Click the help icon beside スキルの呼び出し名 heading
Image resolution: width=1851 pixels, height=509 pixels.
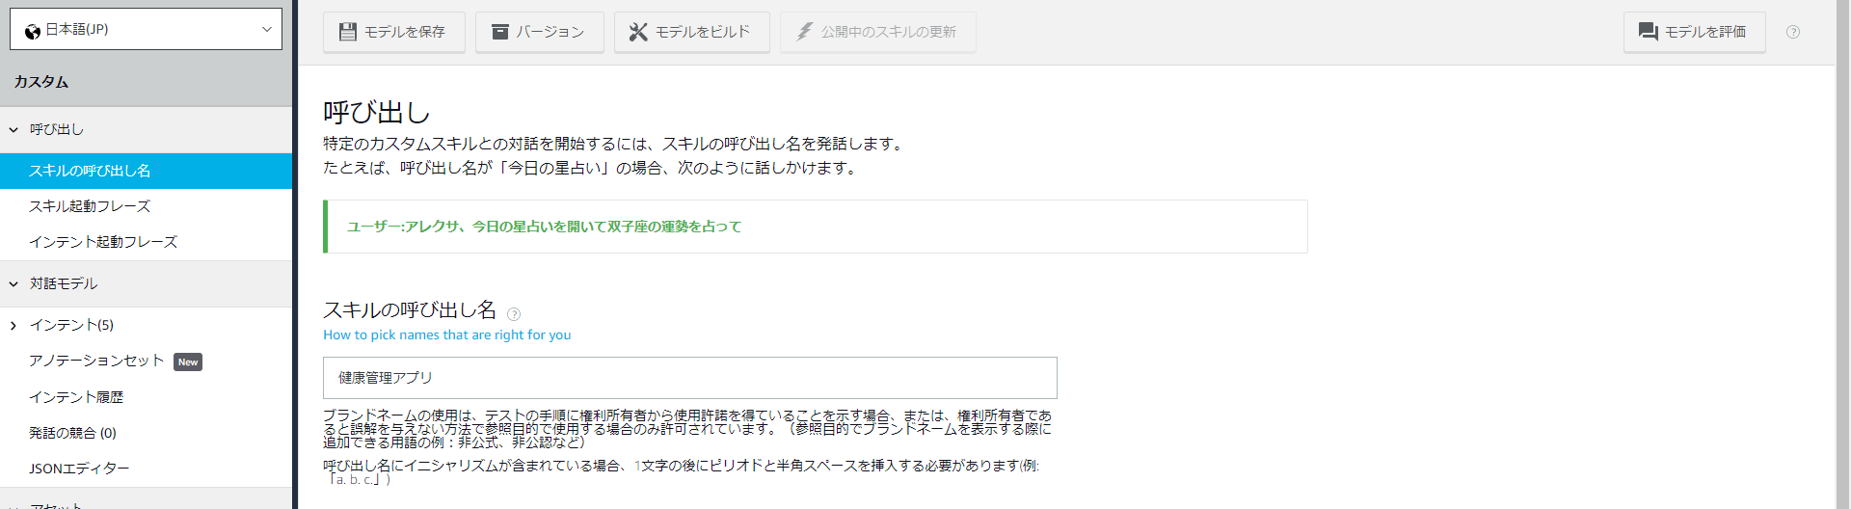pos(514,314)
